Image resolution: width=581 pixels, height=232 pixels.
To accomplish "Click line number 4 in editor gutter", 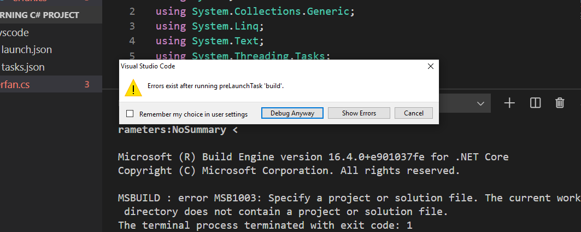I will [x=132, y=41].
